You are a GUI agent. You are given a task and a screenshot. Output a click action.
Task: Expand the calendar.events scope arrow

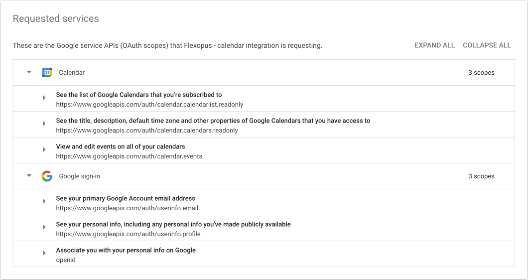(44, 150)
